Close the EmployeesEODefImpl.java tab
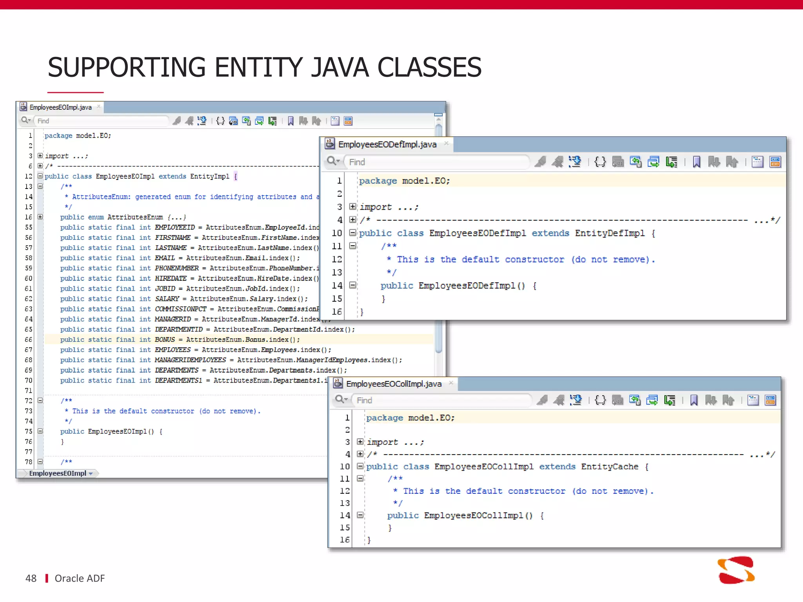This screenshot has height=602, width=803. point(446,143)
